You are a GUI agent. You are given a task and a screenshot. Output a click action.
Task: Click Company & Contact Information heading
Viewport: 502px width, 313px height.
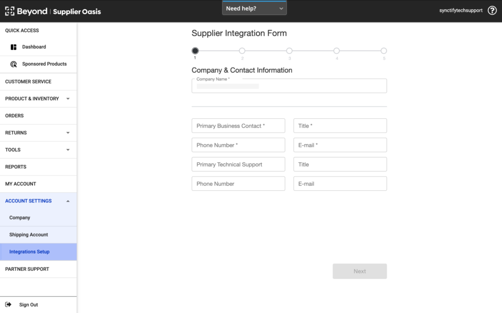(x=242, y=70)
